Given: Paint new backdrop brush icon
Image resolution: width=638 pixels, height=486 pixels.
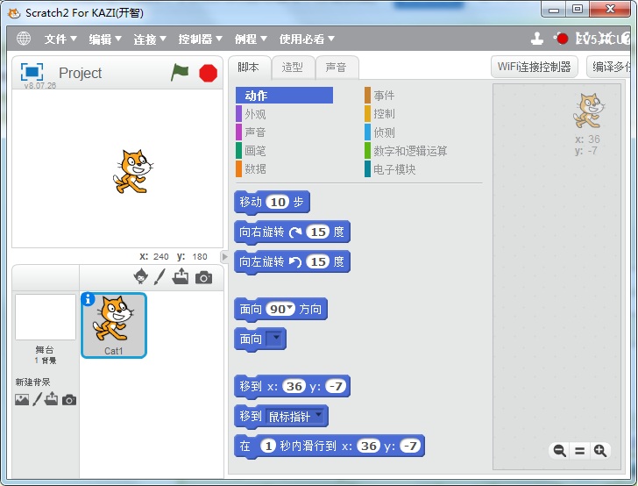Looking at the screenshot, I should click(37, 399).
